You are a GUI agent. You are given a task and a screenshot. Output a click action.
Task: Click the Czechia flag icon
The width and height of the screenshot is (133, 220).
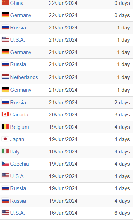pos(5,164)
